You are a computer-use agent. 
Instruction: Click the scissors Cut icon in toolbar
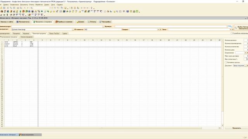click(8, 8)
